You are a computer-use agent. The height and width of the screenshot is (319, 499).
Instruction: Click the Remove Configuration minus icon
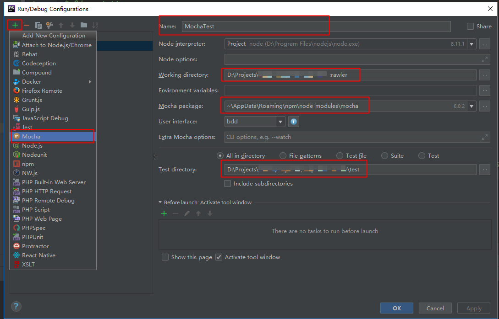(27, 25)
